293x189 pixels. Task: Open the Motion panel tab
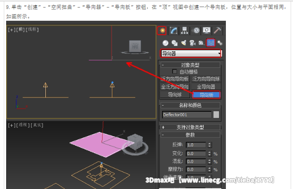(196, 30)
